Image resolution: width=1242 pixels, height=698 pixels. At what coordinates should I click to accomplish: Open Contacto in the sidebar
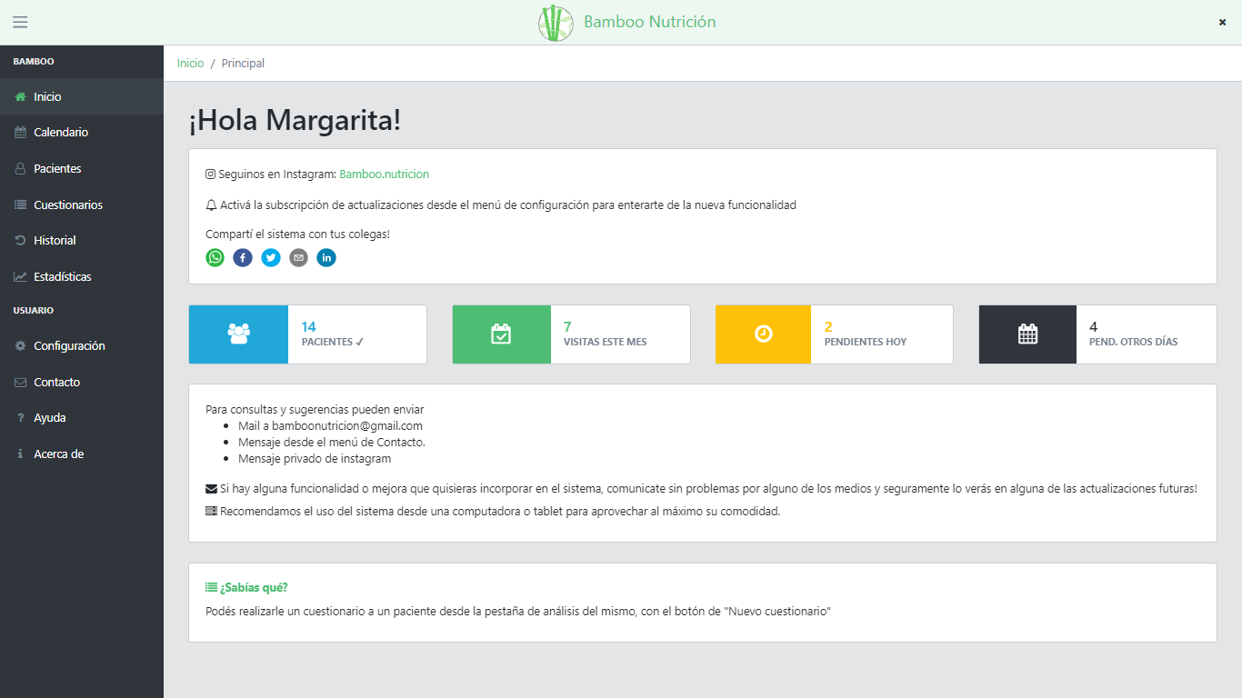(82, 383)
